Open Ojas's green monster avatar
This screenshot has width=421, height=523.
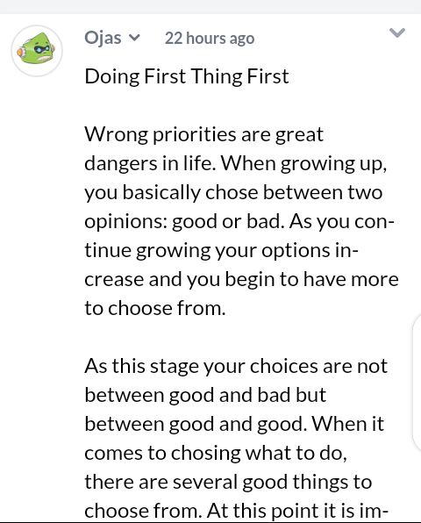37,51
